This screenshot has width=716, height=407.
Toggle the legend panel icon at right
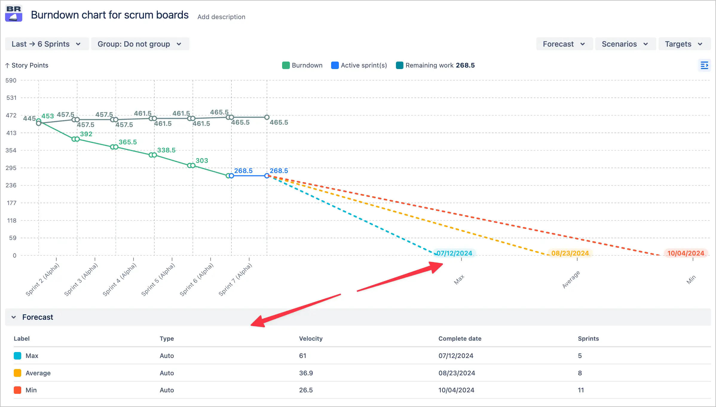[x=704, y=65]
